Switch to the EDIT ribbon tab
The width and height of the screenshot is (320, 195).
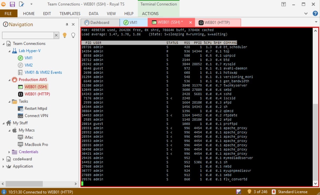(x=47, y=13)
